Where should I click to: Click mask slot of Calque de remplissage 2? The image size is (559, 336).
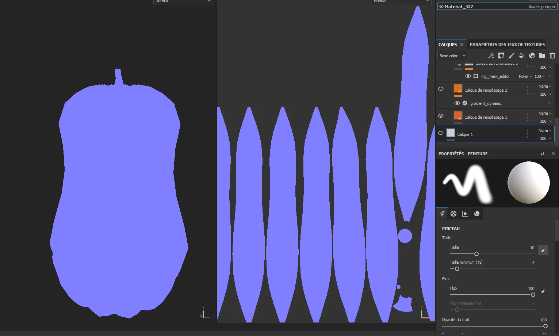coord(531,90)
